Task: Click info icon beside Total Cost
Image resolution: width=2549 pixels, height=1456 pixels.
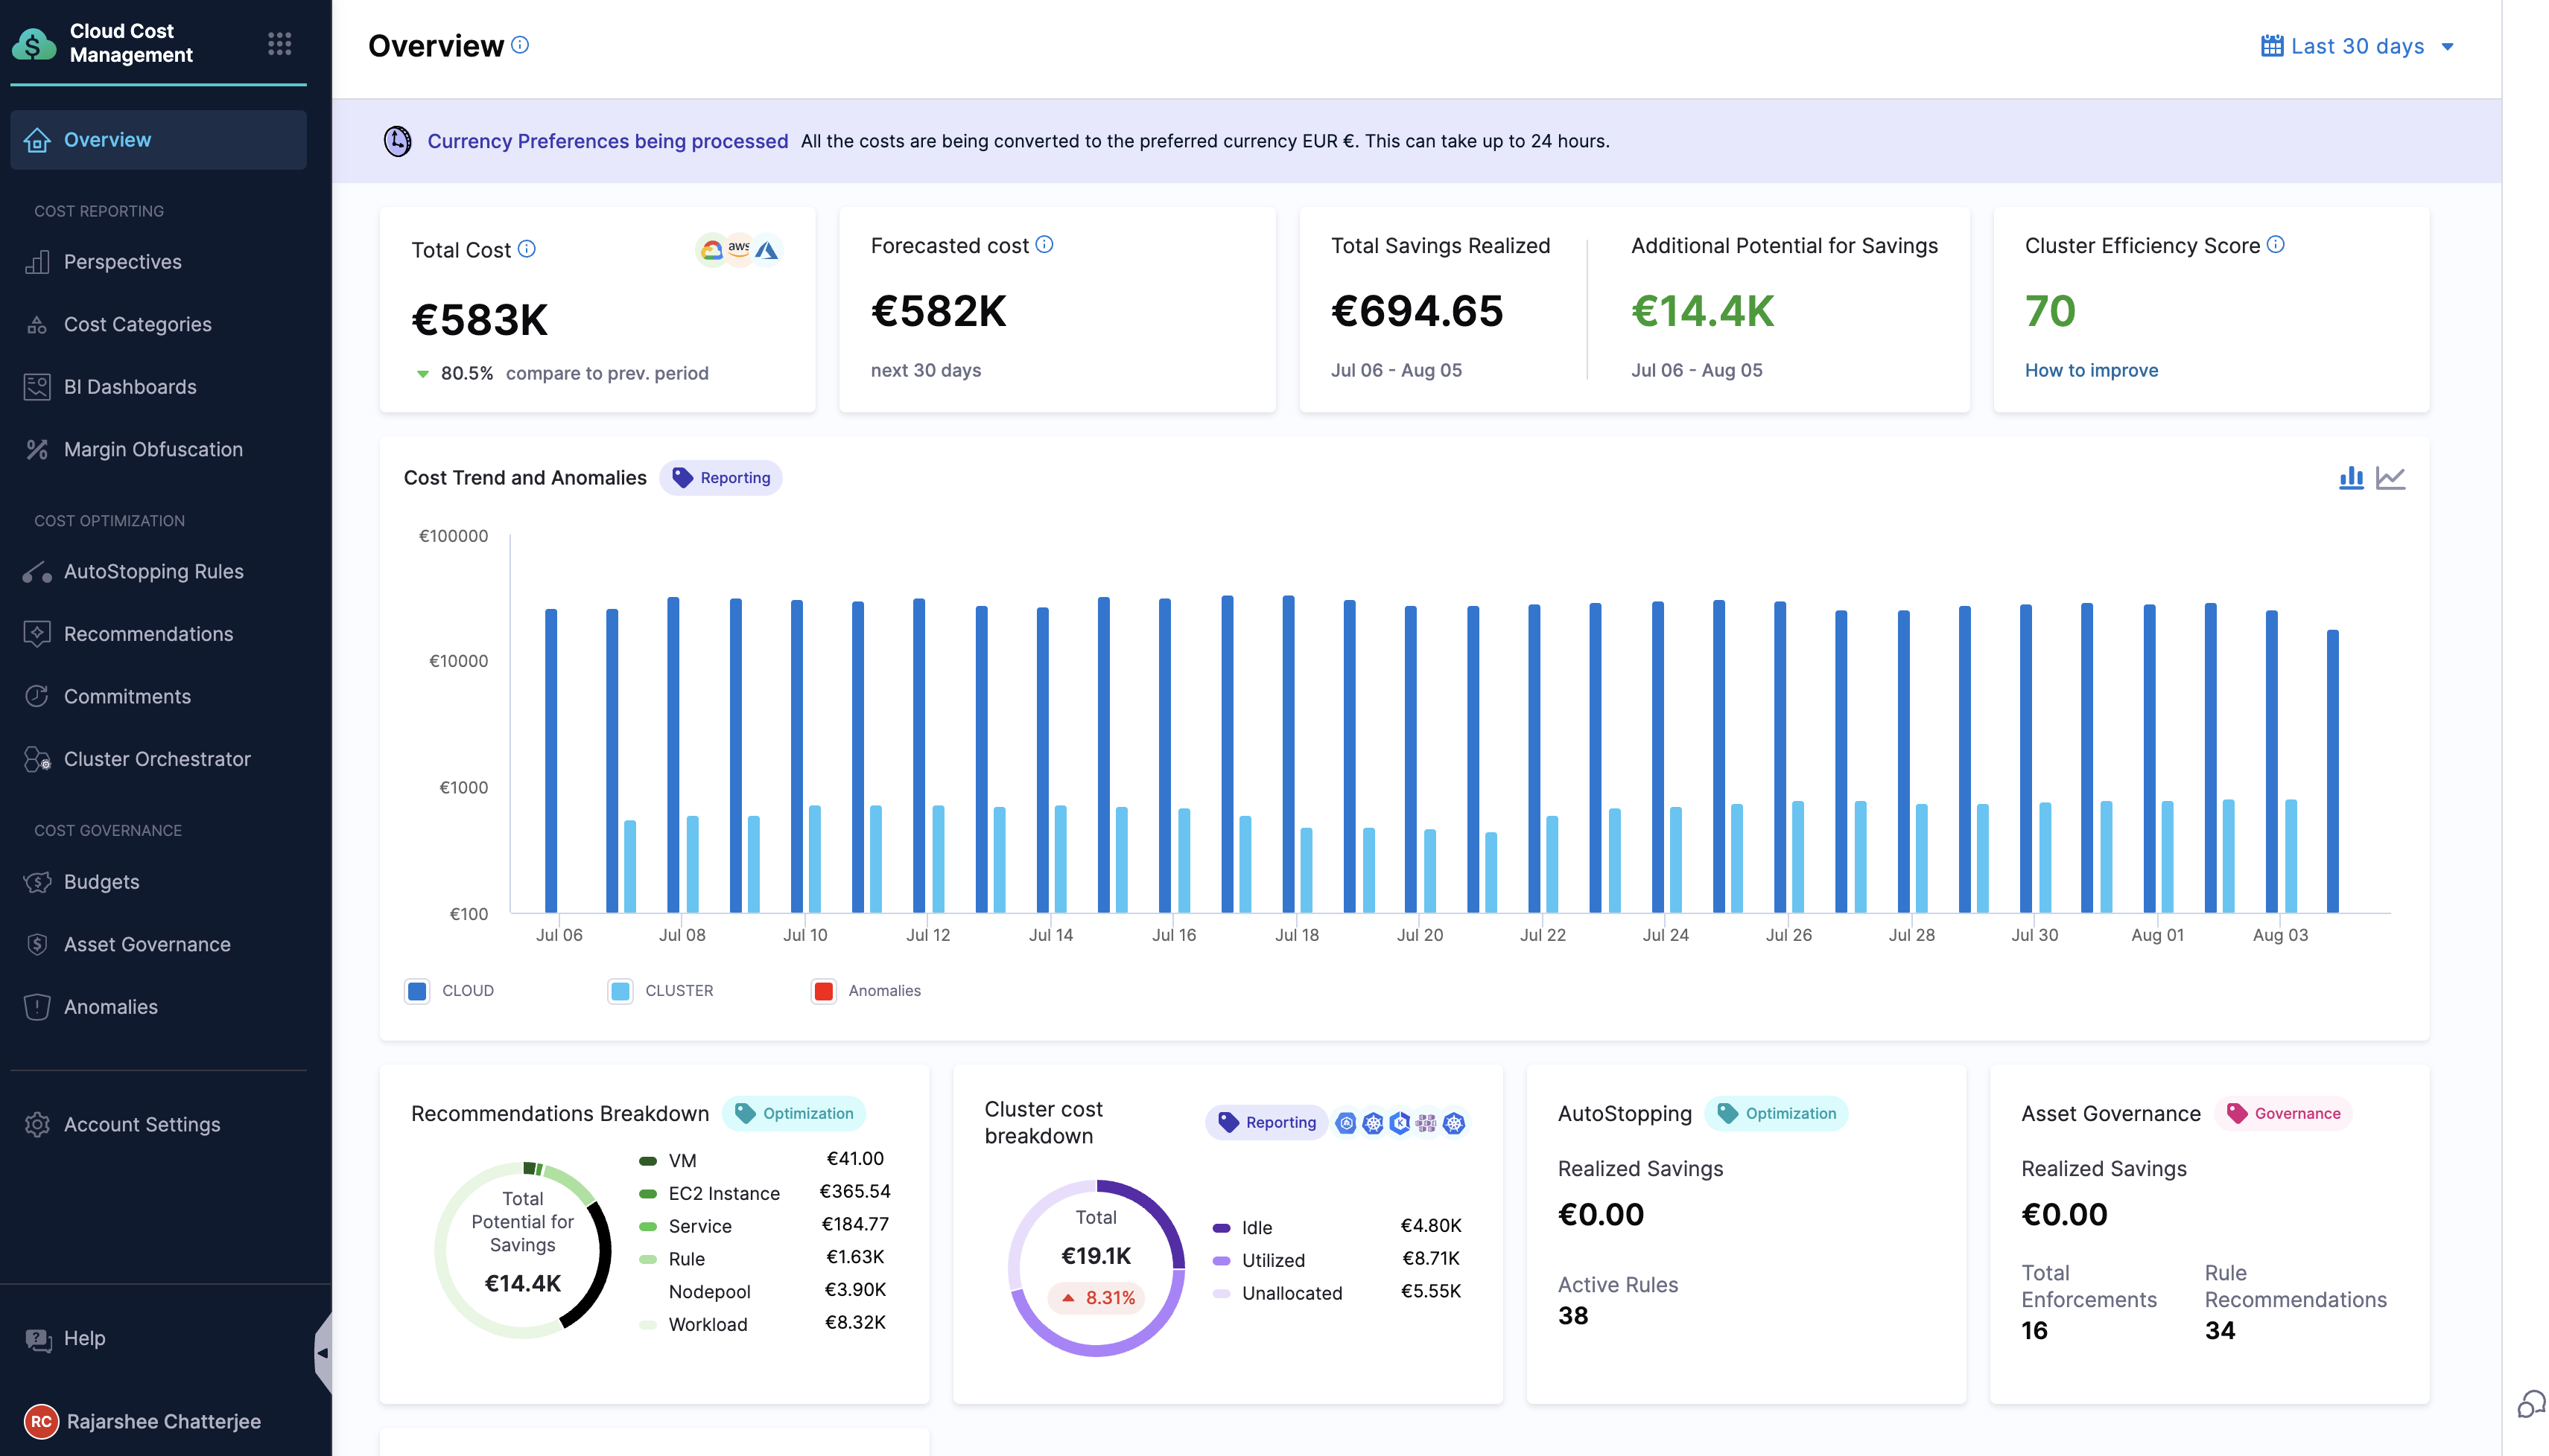Action: [x=527, y=249]
